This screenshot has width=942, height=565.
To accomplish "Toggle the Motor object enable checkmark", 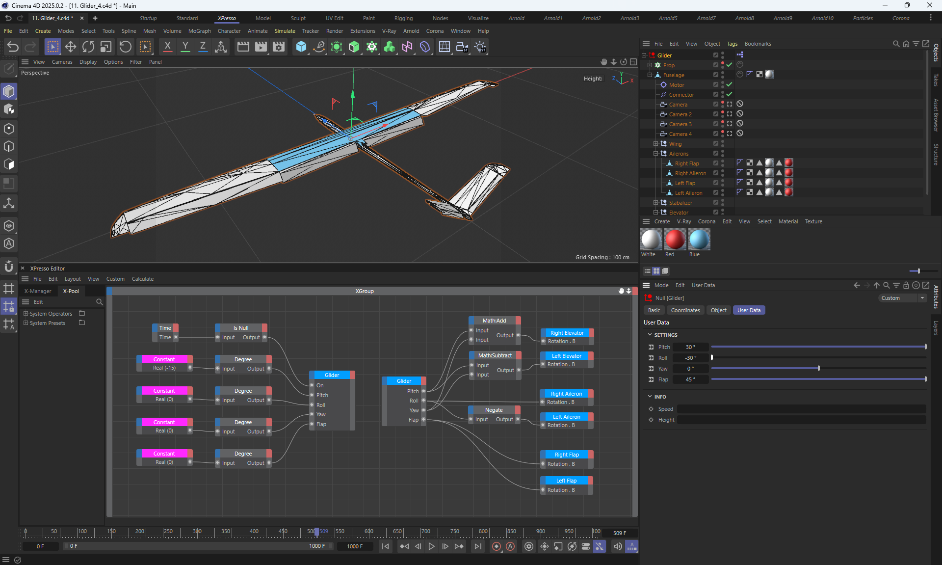I will [729, 84].
